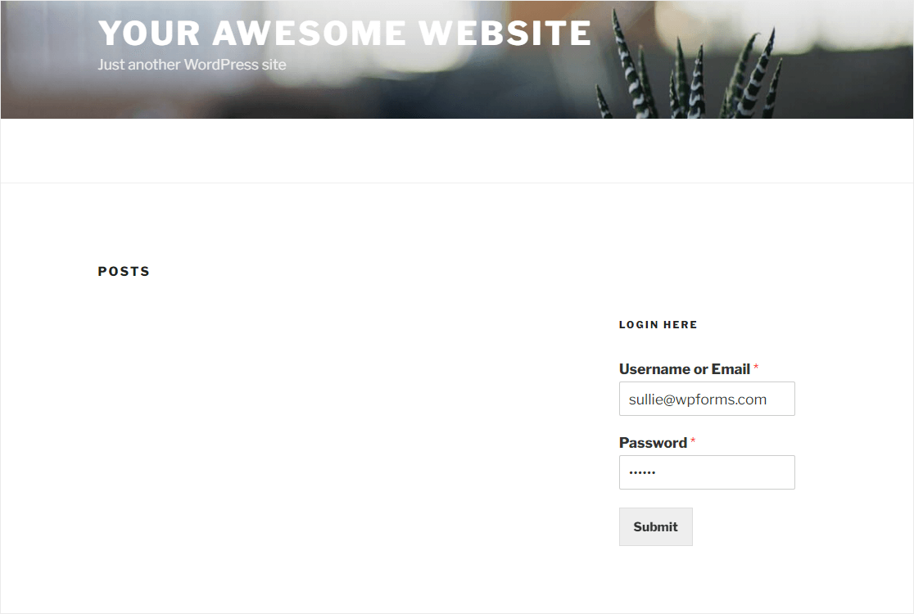The height and width of the screenshot is (614, 914).
Task: Click the word Email in the username label
Action: click(x=731, y=369)
